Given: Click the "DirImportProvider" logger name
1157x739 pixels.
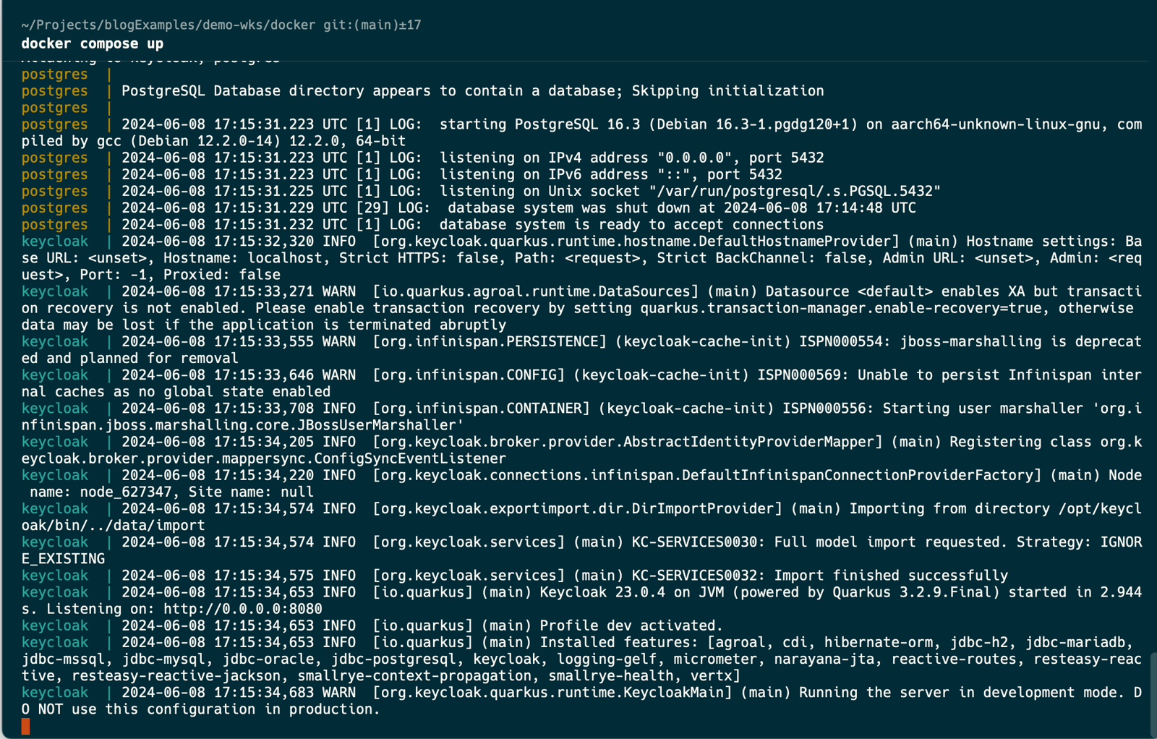Looking at the screenshot, I should click(703, 508).
